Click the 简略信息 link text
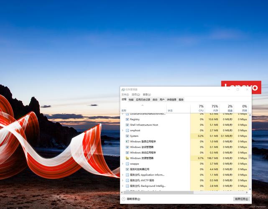Screen dimensions: 268x209 (133, 199)
